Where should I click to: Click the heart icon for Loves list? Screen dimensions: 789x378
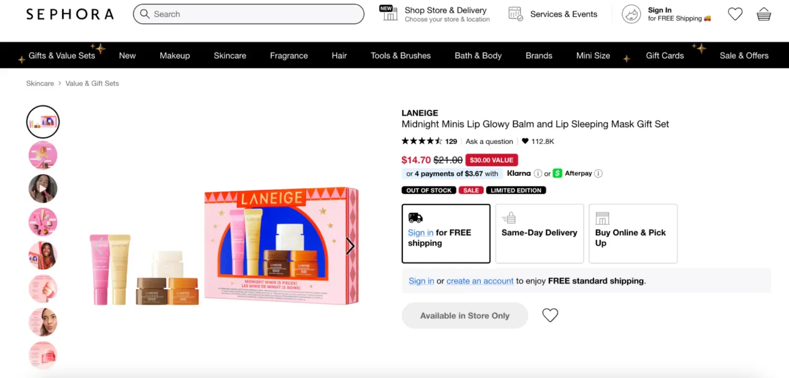735,14
